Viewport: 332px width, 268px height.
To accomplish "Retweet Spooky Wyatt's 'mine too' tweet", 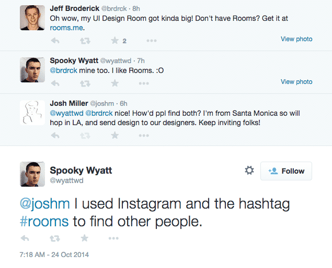I will [x=85, y=83].
